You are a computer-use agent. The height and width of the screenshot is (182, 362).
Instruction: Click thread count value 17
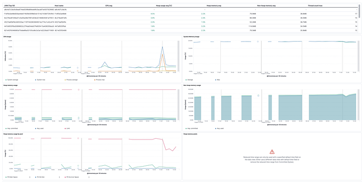click(x=356, y=14)
